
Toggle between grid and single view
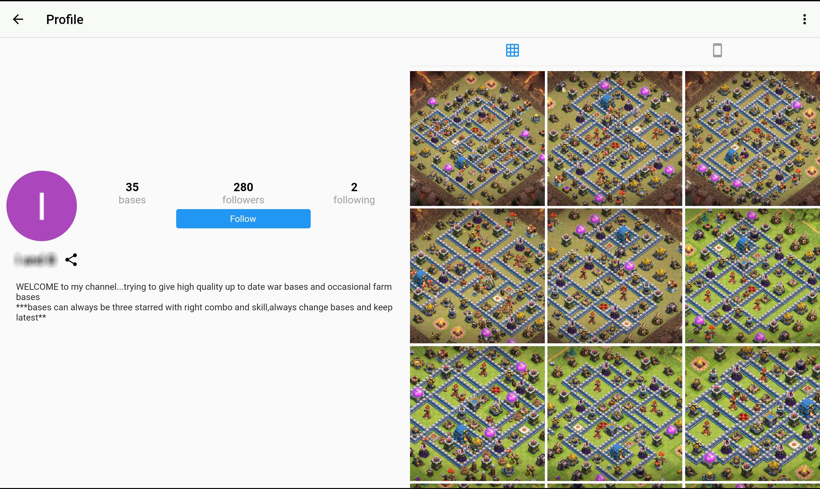[717, 51]
